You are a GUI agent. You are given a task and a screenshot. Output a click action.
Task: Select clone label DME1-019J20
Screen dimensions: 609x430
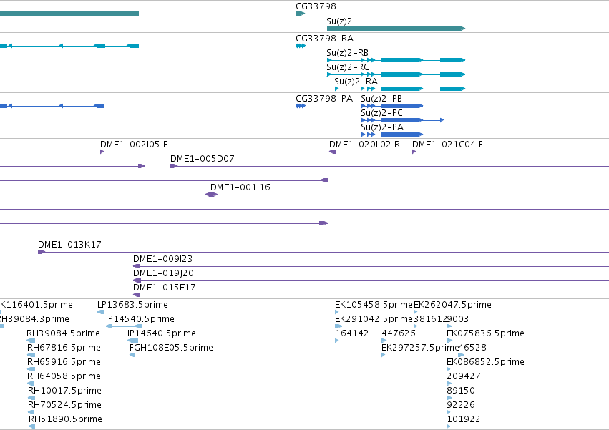[x=163, y=273]
